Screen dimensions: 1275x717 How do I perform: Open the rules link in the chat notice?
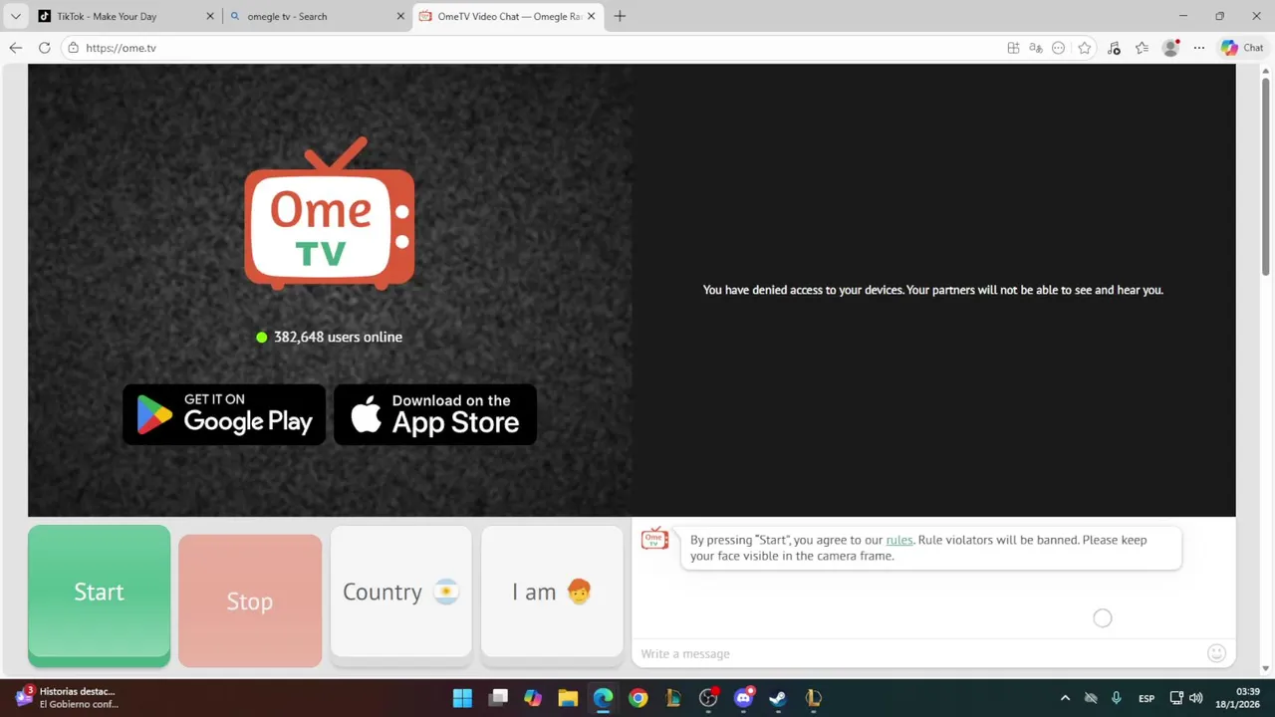899,540
